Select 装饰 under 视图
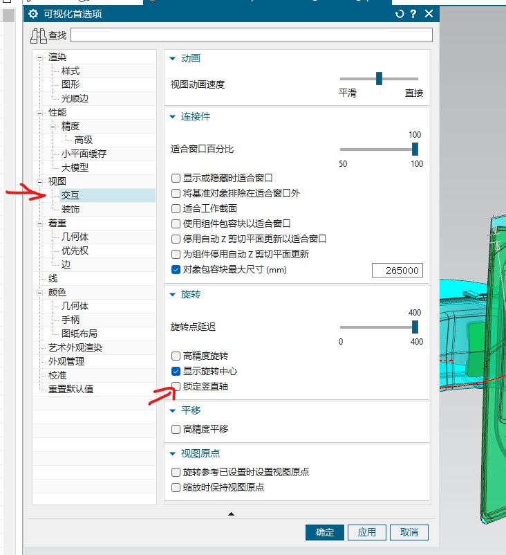Image resolution: width=506 pixels, height=555 pixels. coord(71,209)
